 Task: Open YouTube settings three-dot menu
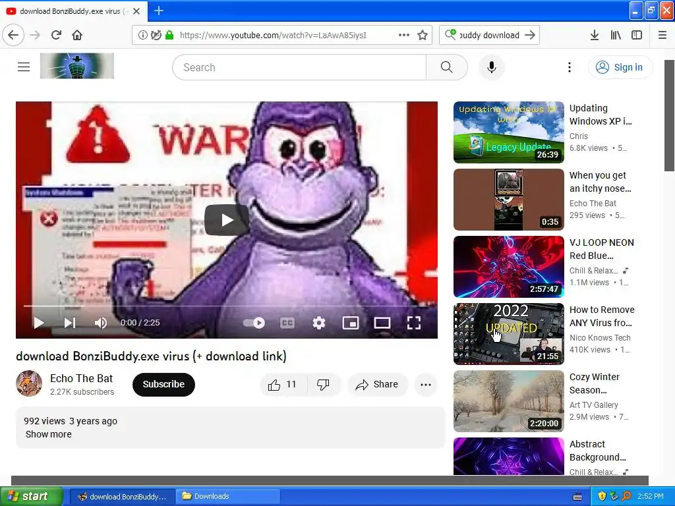[x=569, y=67]
